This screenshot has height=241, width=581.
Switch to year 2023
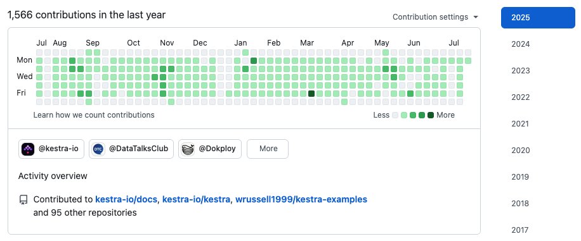tap(521, 71)
